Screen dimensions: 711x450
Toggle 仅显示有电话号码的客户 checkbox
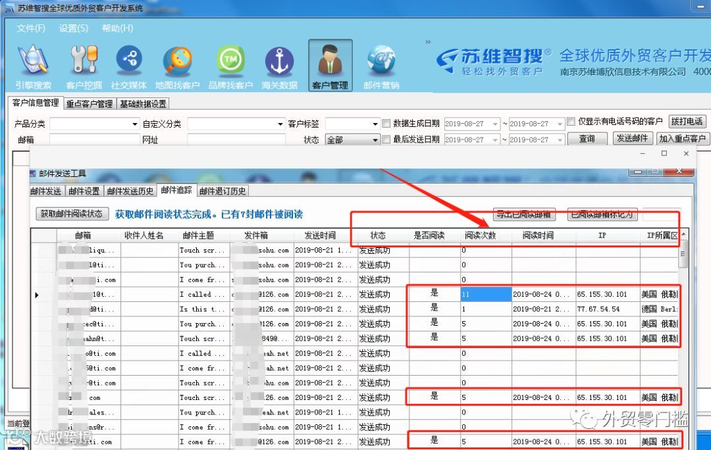coord(571,122)
